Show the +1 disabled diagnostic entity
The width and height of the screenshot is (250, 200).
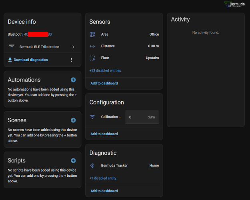point(103,178)
